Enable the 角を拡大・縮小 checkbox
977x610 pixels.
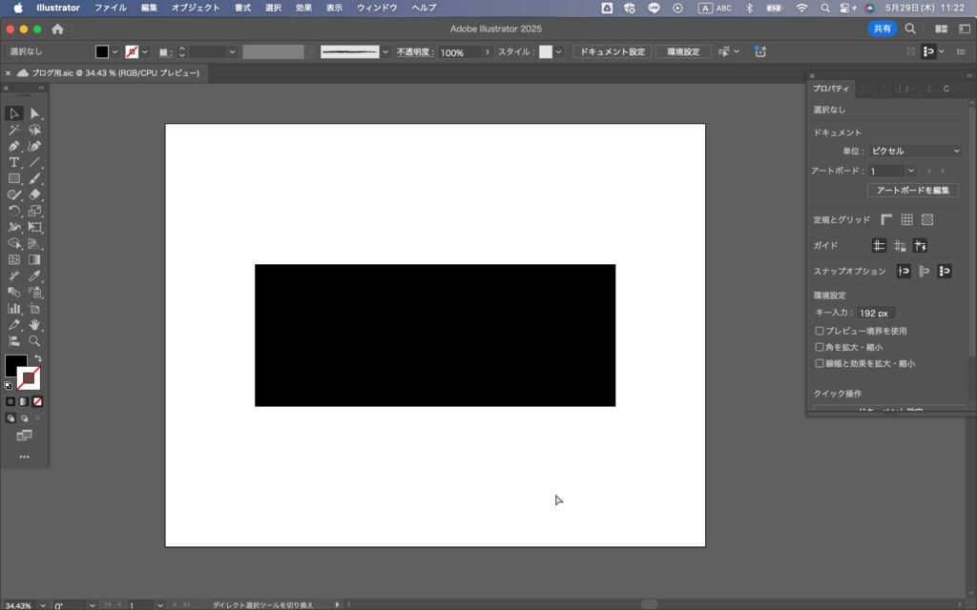pos(820,347)
